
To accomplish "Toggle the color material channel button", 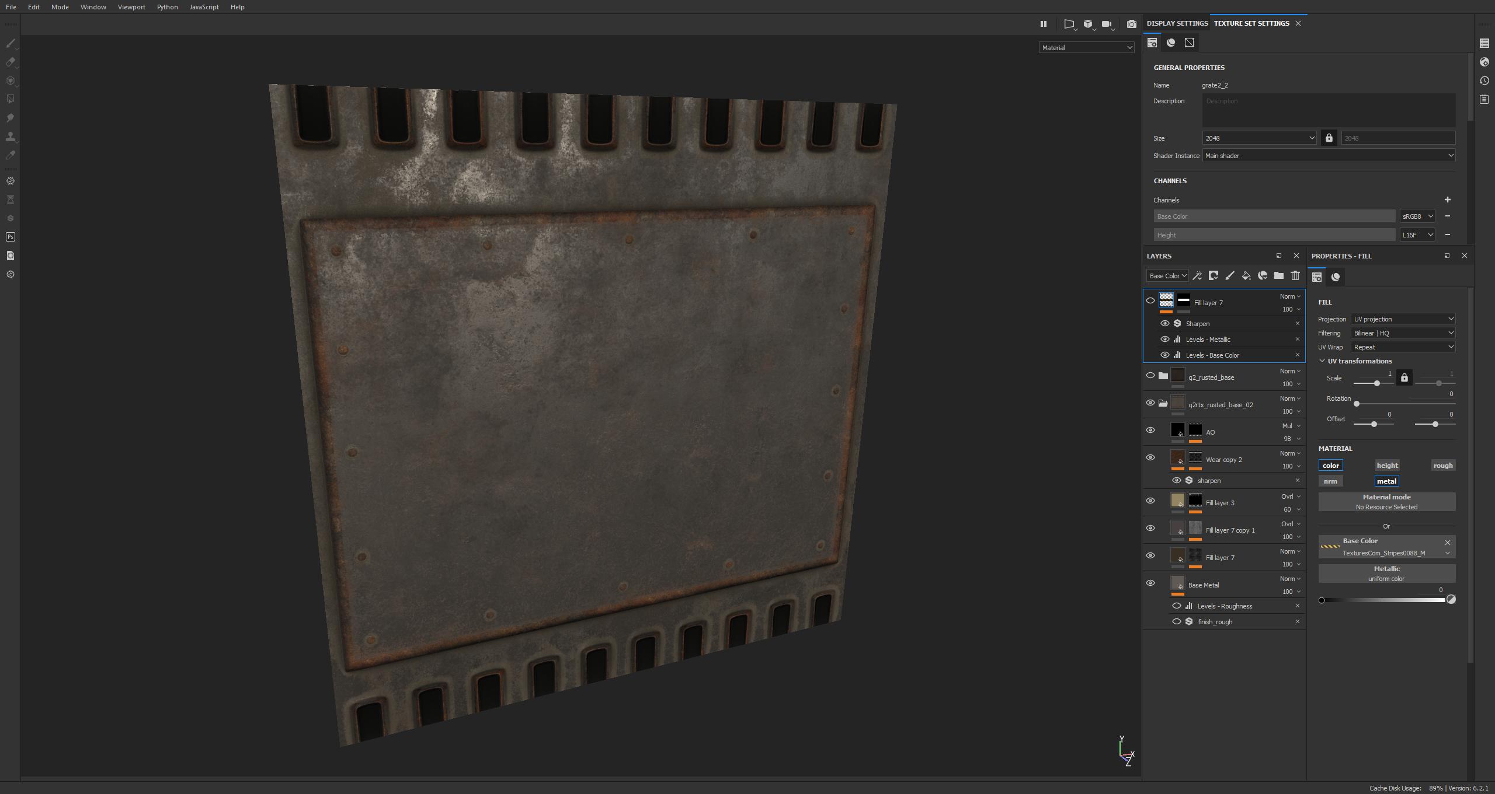I will (1331, 466).
